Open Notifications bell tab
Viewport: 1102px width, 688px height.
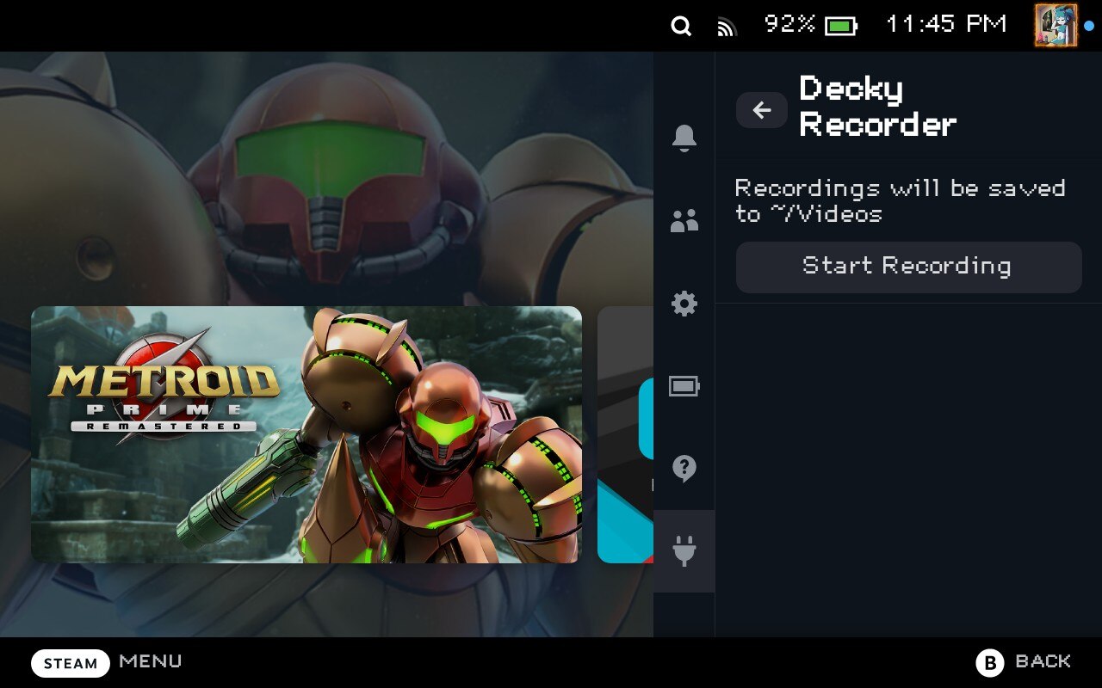click(x=684, y=138)
